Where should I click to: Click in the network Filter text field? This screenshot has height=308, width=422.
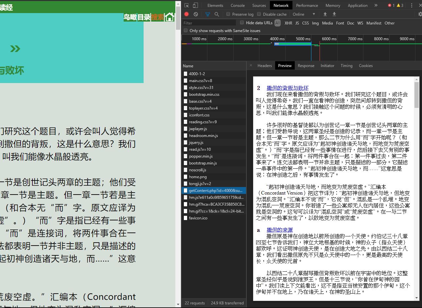click(209, 23)
